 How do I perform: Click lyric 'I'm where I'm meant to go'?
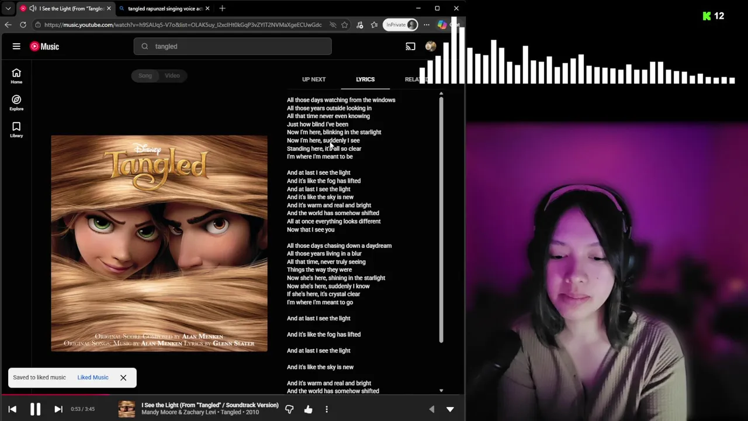(x=320, y=302)
